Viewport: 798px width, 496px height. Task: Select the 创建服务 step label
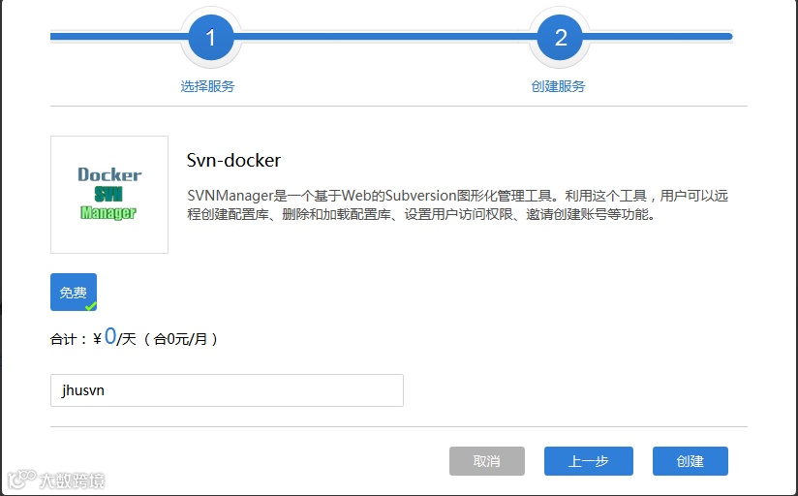(x=558, y=86)
